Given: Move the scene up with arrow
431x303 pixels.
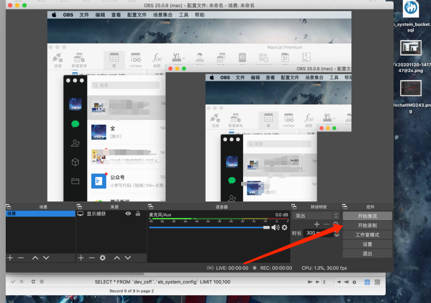Looking at the screenshot, I should coord(35,258).
